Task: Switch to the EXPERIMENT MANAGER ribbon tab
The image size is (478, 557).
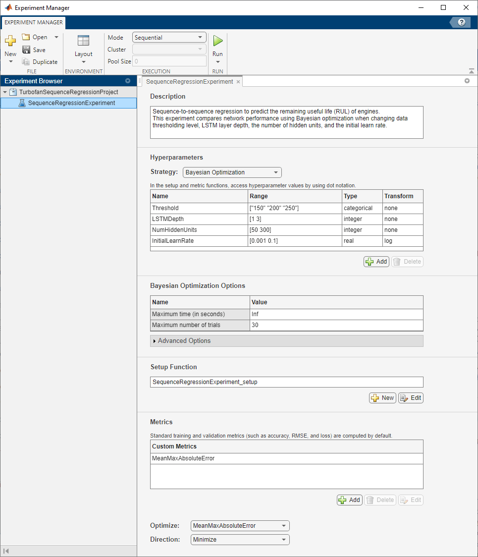Action: tap(34, 22)
